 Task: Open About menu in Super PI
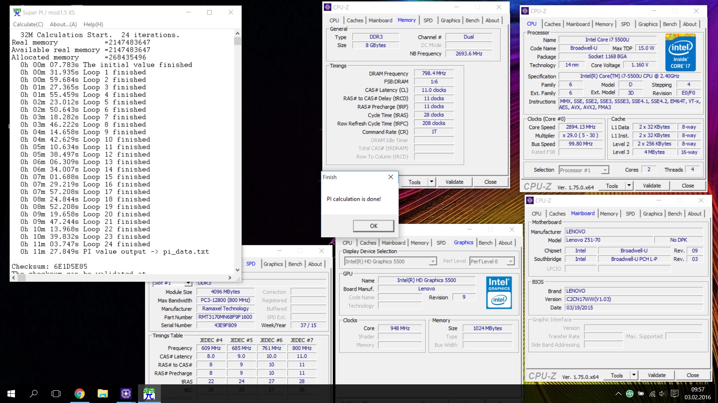[63, 24]
